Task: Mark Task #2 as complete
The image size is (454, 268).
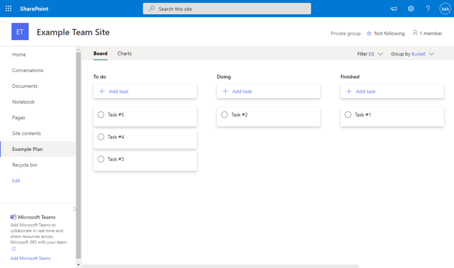Action: click(x=224, y=115)
